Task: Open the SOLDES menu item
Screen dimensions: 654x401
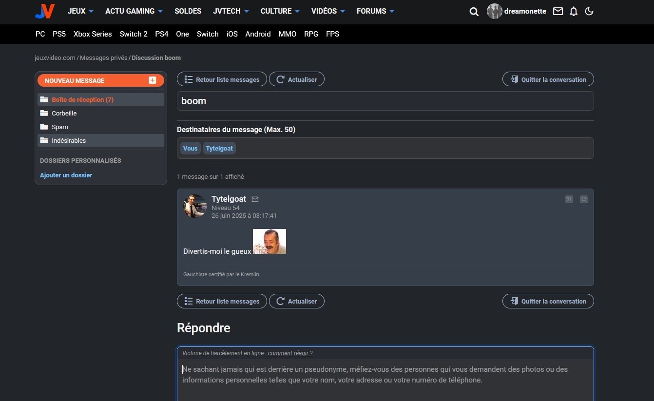Action: tap(188, 11)
